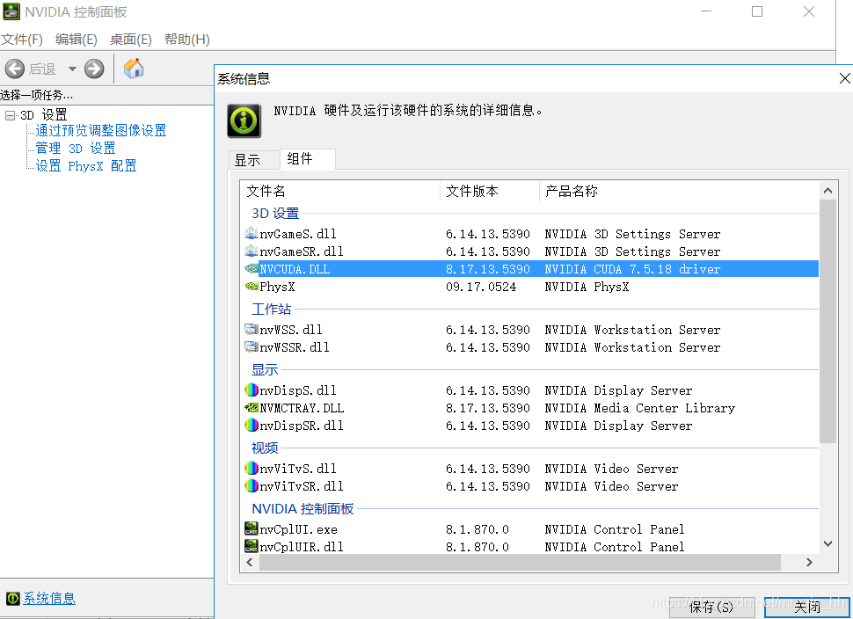Open the 桌面(E) menu
The image size is (853, 619).
point(130,40)
